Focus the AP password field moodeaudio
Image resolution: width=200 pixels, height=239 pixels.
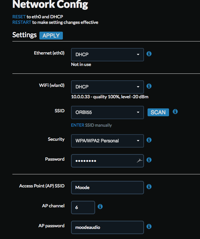(107, 228)
